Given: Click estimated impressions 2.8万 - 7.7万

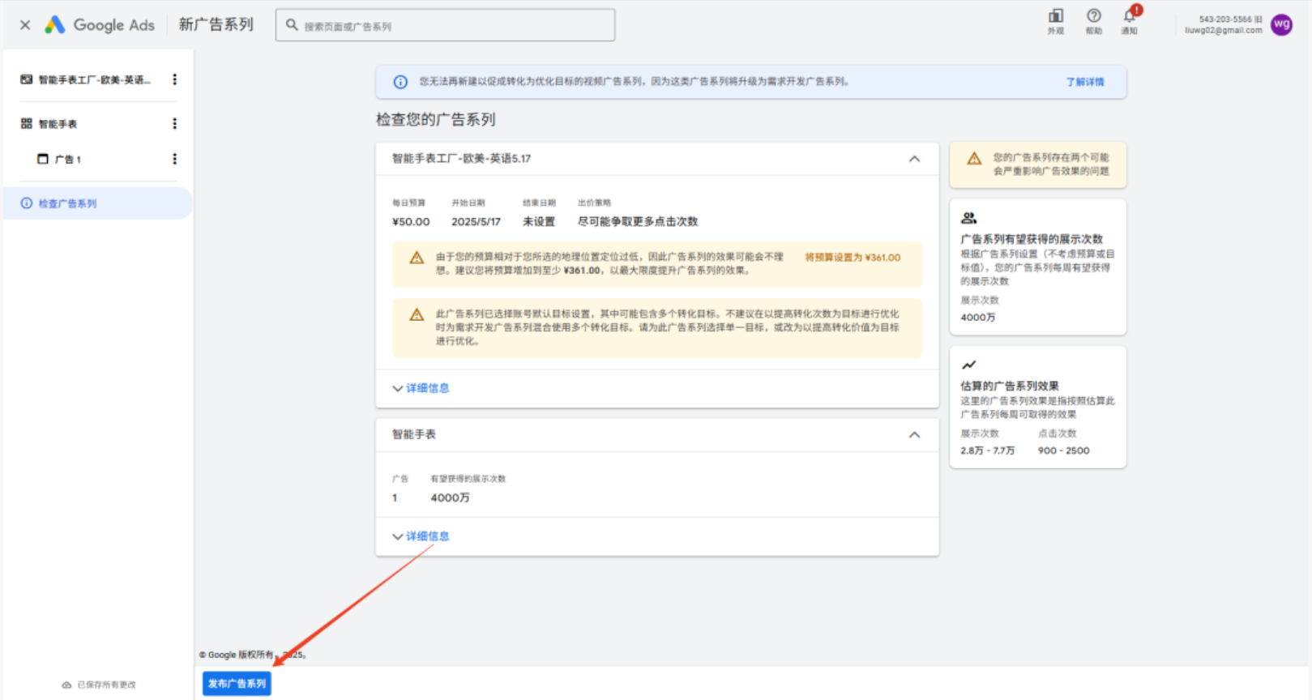Looking at the screenshot, I should pyautogui.click(x=987, y=450).
